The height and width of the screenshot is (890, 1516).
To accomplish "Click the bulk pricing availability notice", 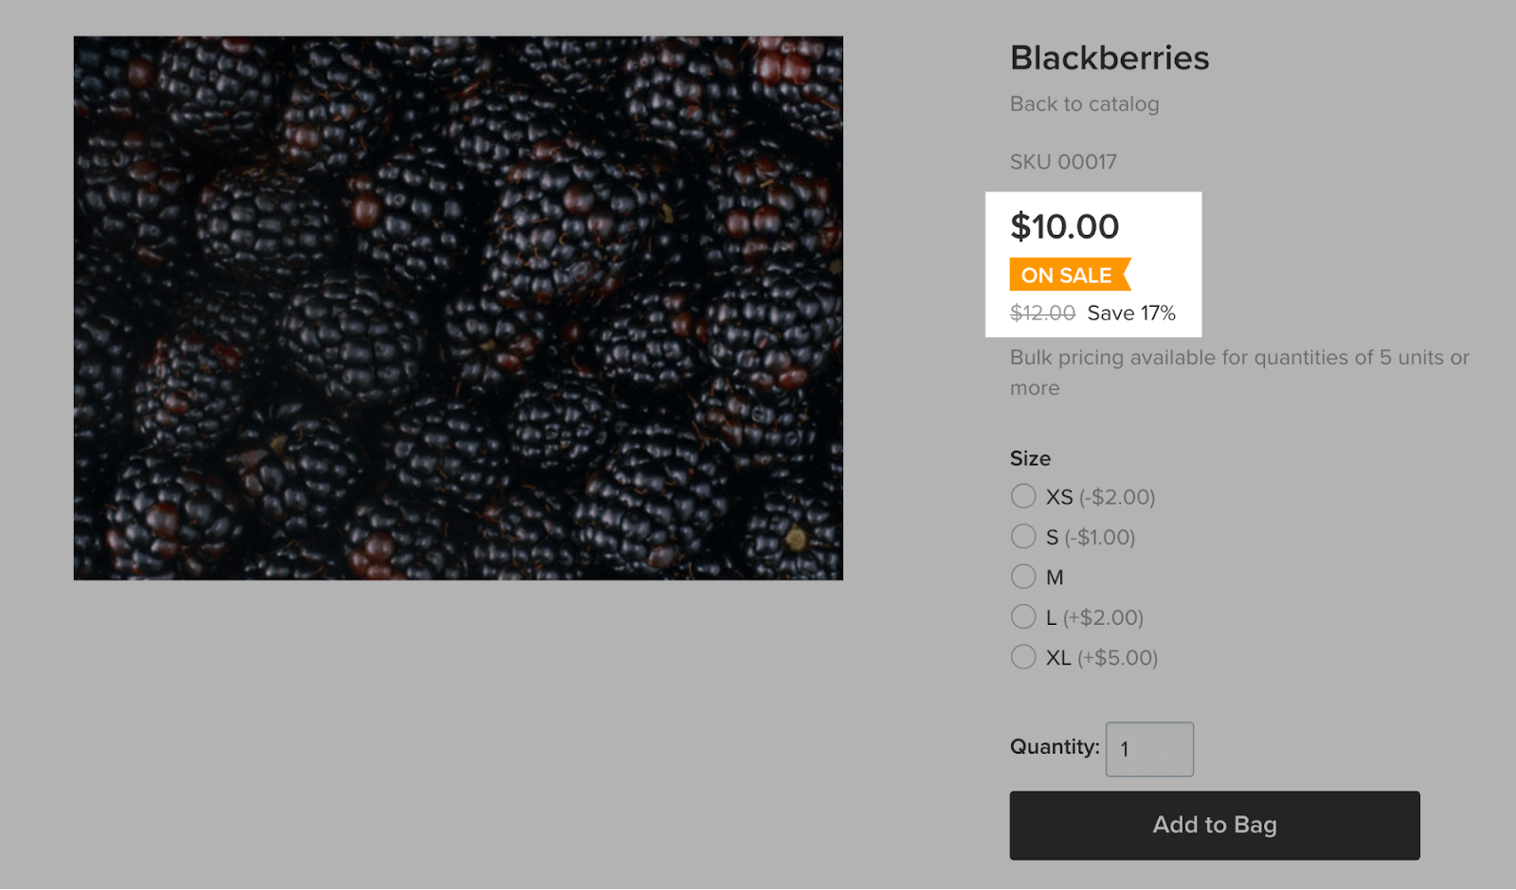I will [x=1236, y=372].
